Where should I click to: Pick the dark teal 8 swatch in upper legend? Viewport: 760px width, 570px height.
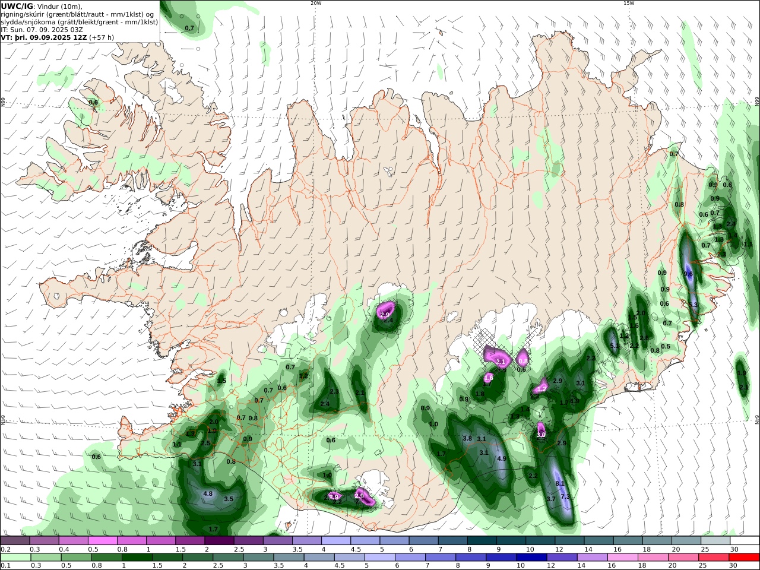click(x=482, y=540)
